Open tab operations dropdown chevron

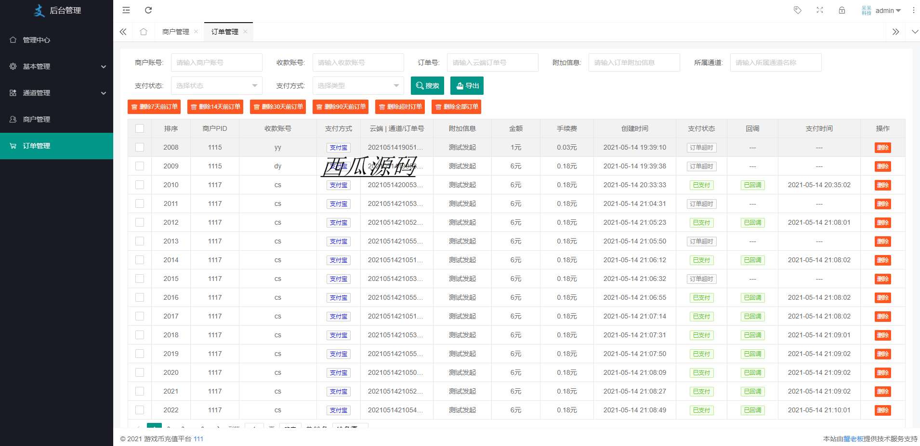click(x=915, y=32)
